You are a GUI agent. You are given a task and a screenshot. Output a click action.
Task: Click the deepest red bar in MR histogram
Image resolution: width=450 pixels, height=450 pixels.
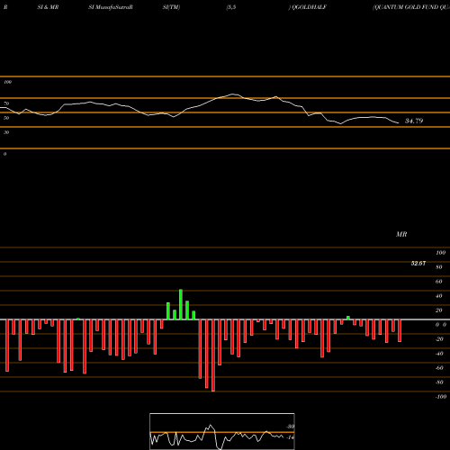point(213,355)
